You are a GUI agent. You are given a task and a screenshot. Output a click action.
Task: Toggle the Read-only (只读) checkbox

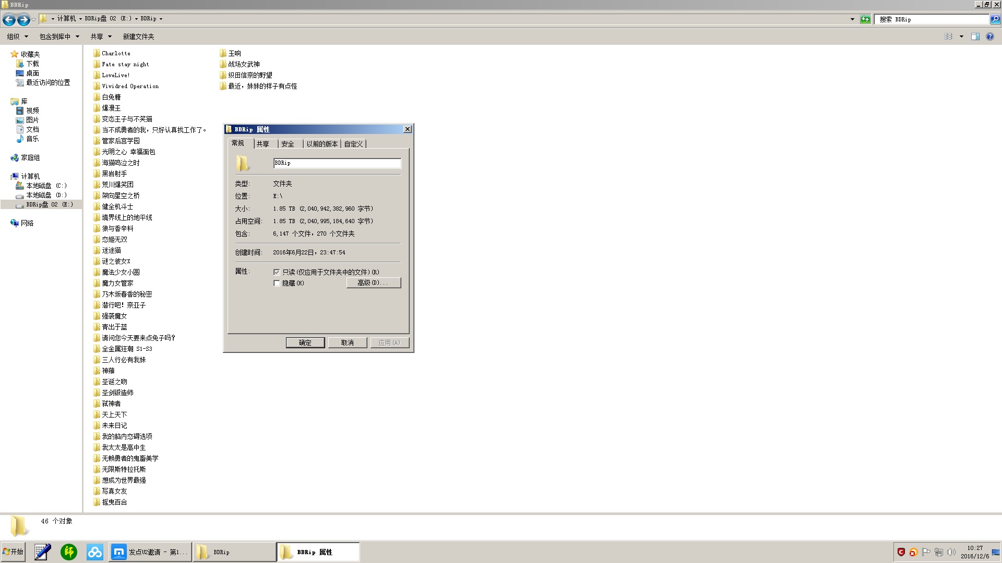click(x=277, y=272)
